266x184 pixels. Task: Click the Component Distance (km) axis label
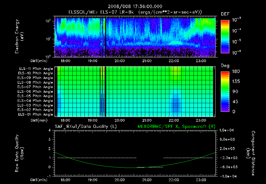[251, 153]
